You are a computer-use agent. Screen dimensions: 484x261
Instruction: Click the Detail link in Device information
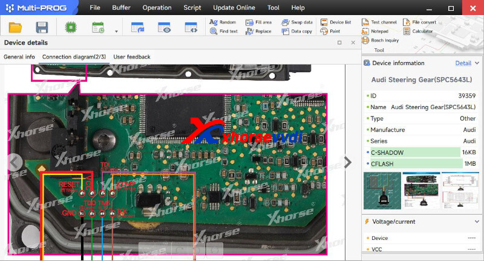pyautogui.click(x=463, y=63)
